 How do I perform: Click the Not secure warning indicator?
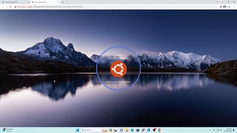(20, 7)
